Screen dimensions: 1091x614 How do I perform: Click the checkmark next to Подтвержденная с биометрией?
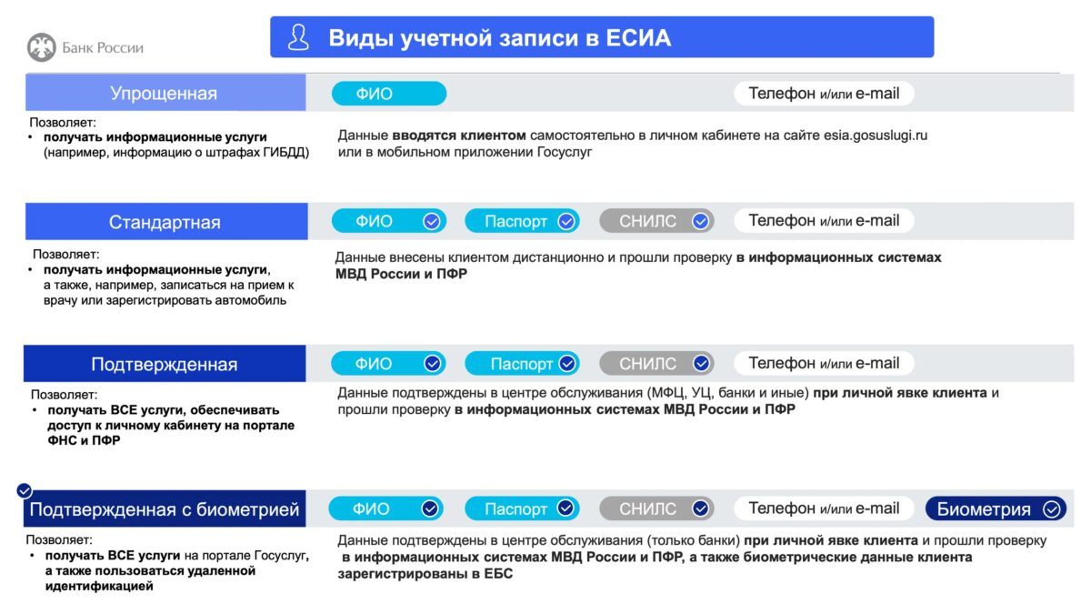[x=25, y=489]
